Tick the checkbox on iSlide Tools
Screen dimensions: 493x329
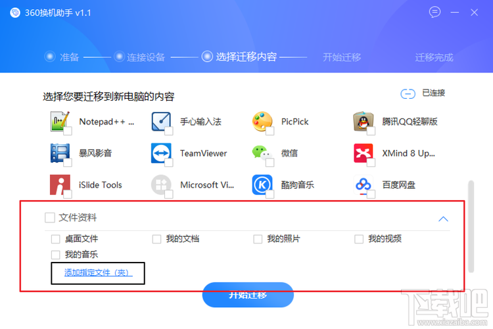click(68, 195)
